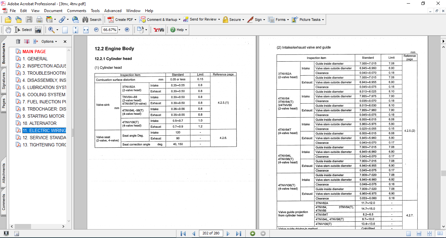Click the Print icon in toolbar
The width and height of the screenshot is (446, 238).
point(39,20)
